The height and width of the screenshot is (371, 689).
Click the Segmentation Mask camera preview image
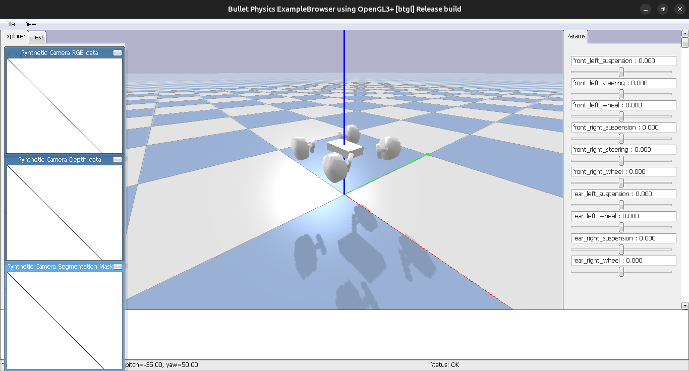64,321
